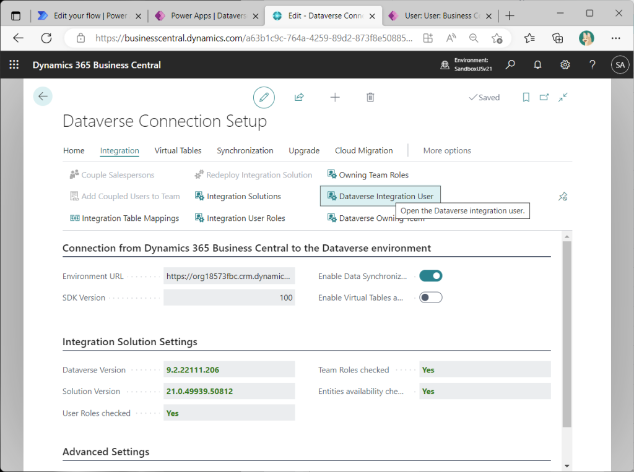The image size is (634, 472).
Task: Click the Connection from Dynamics 365 section heading
Action: (246, 248)
